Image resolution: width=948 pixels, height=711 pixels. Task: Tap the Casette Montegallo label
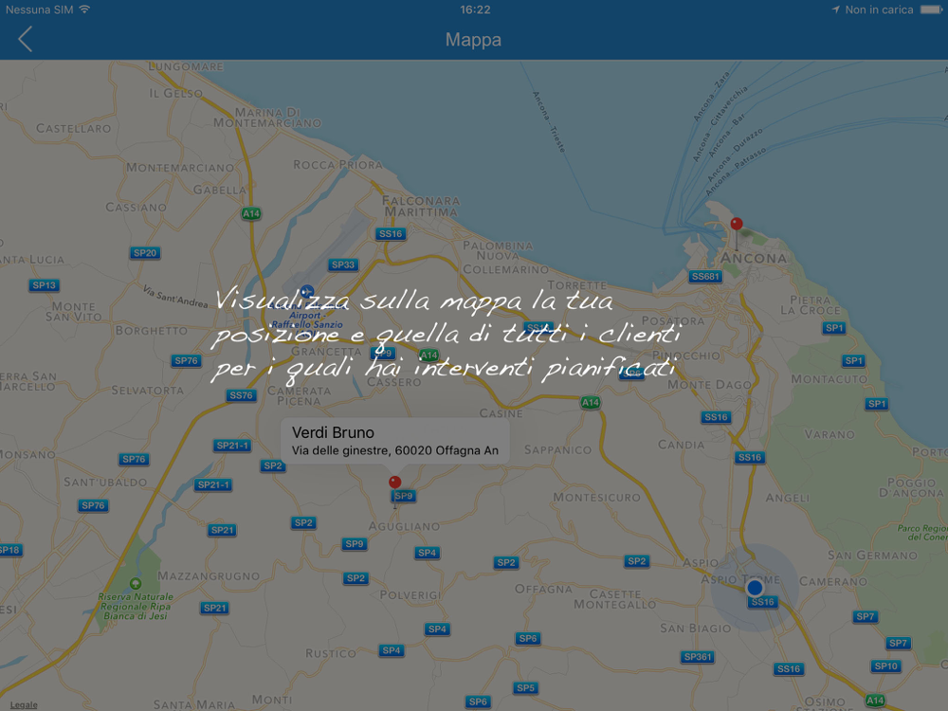(x=614, y=599)
